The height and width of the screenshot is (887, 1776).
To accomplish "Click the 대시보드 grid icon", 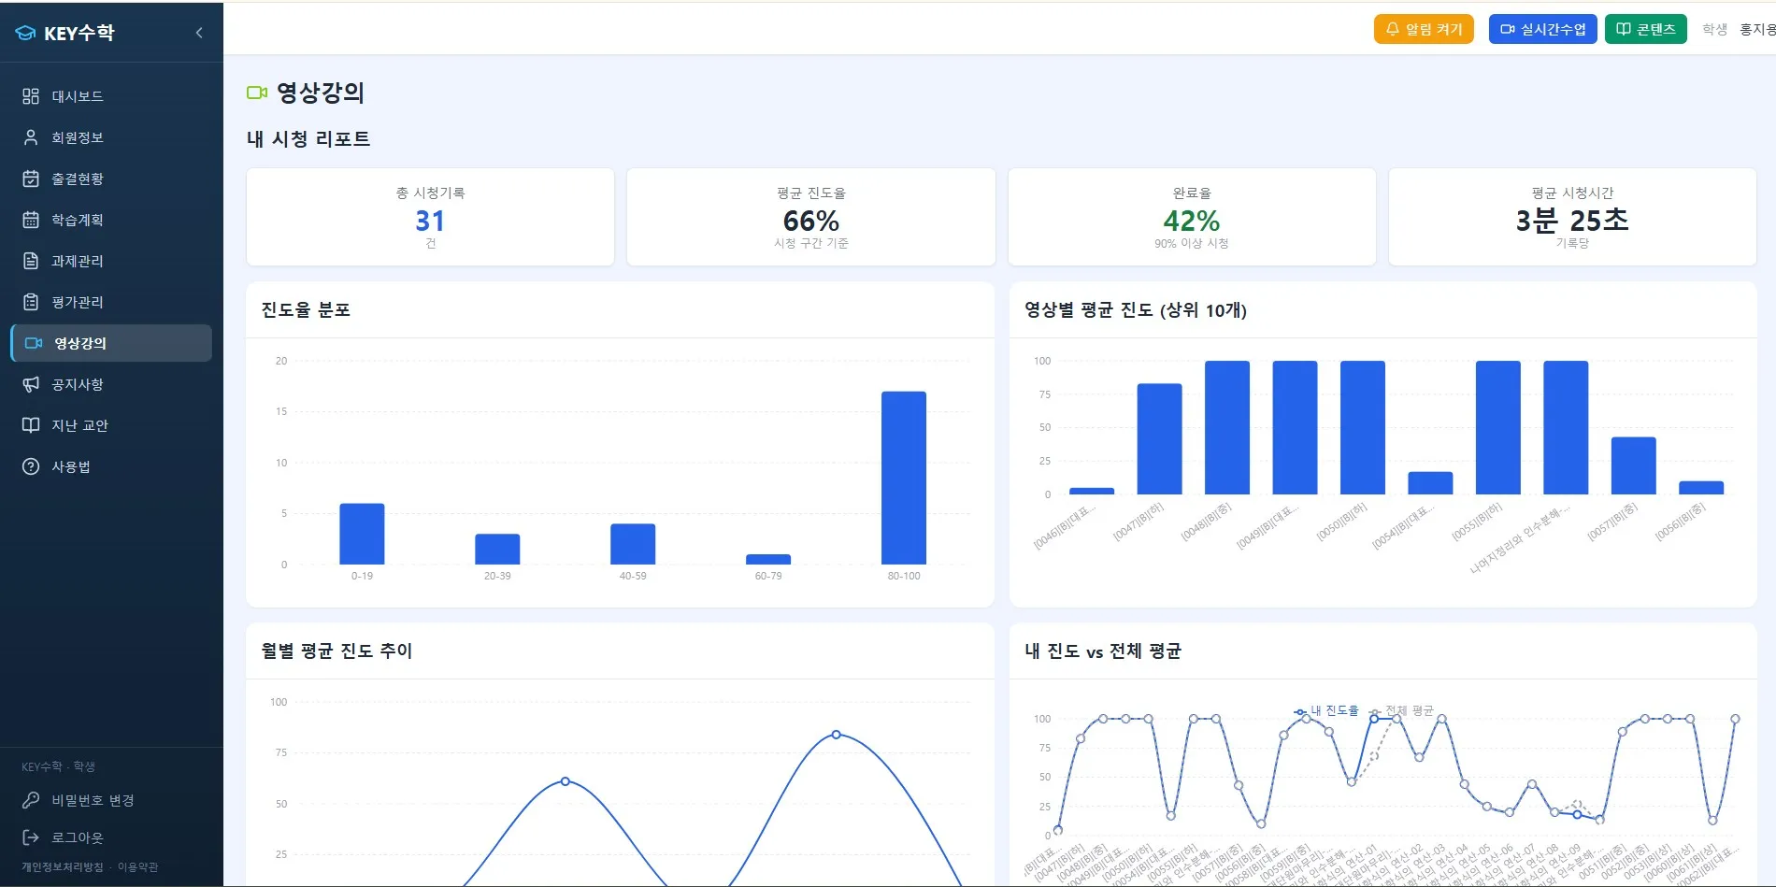I will coord(31,96).
